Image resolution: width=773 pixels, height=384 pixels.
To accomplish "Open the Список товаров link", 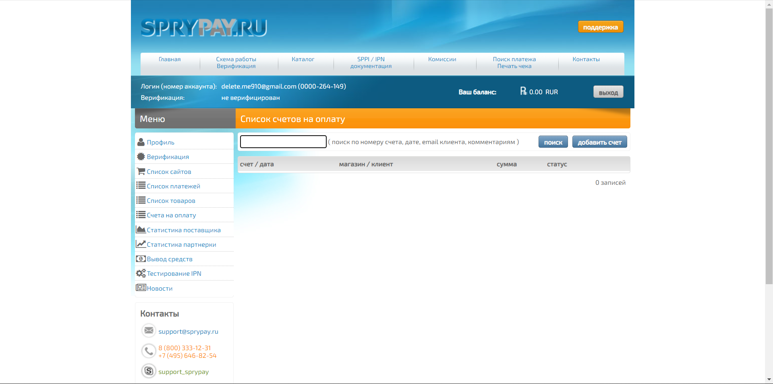I will tap(171, 201).
